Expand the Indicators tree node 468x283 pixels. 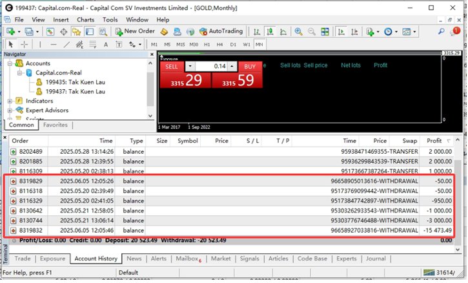coord(10,101)
